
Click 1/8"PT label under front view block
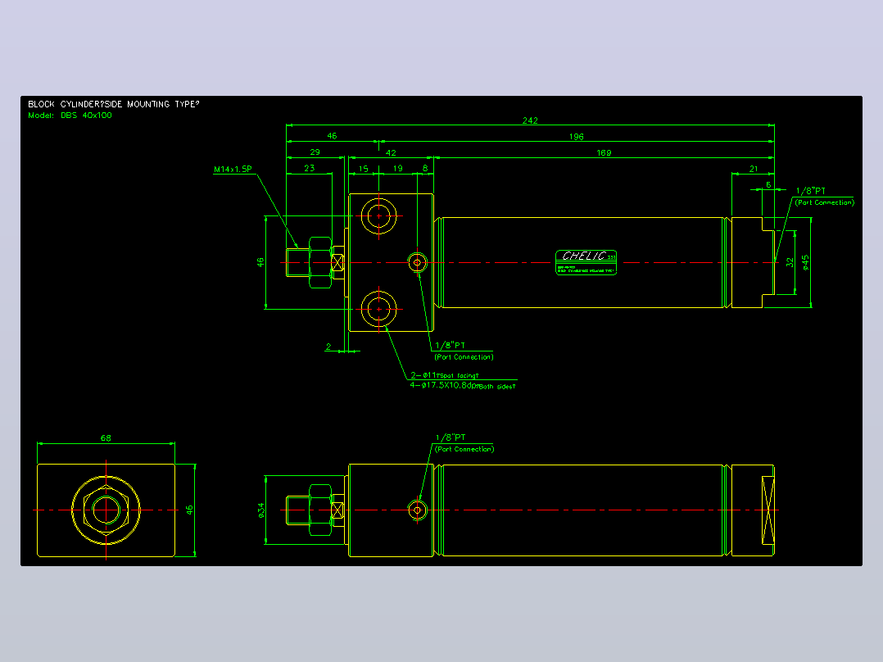(x=450, y=346)
